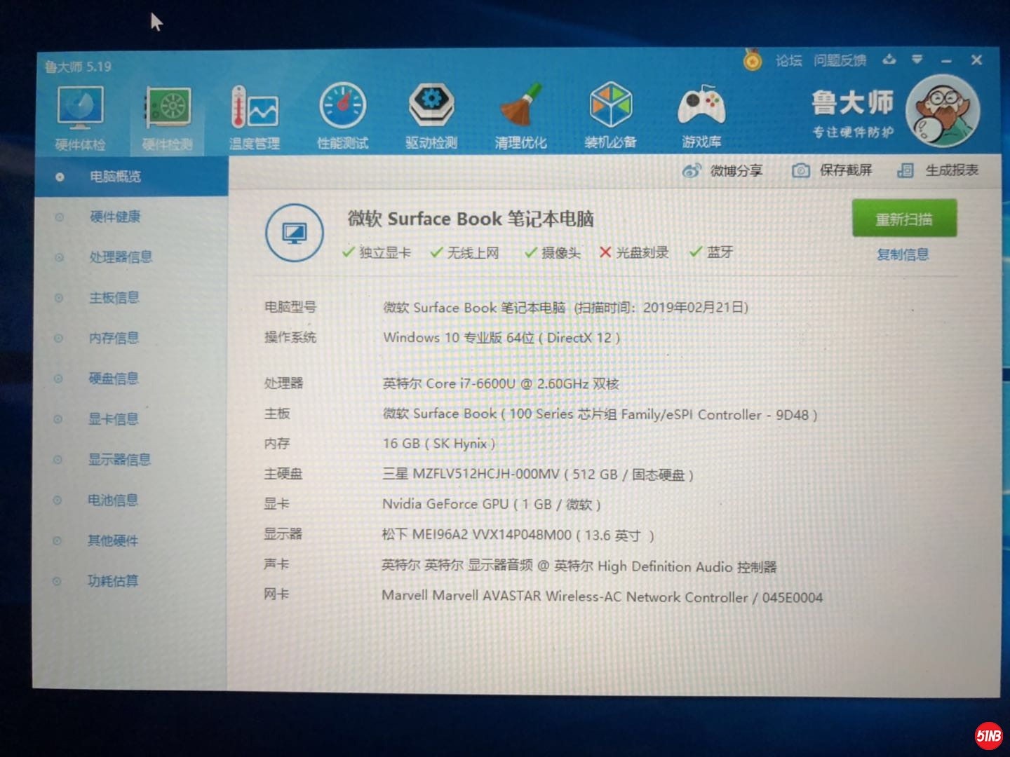Click the "网卡" row label
The image size is (1010, 757).
[x=276, y=594]
